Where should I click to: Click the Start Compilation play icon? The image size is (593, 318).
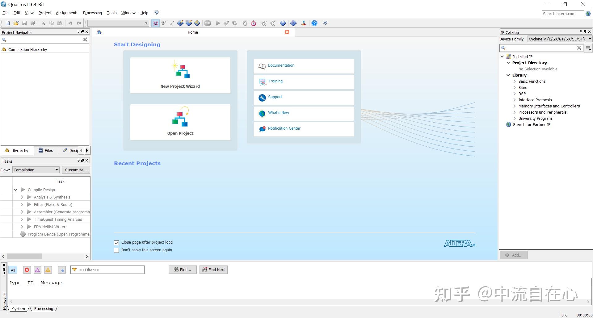point(218,23)
